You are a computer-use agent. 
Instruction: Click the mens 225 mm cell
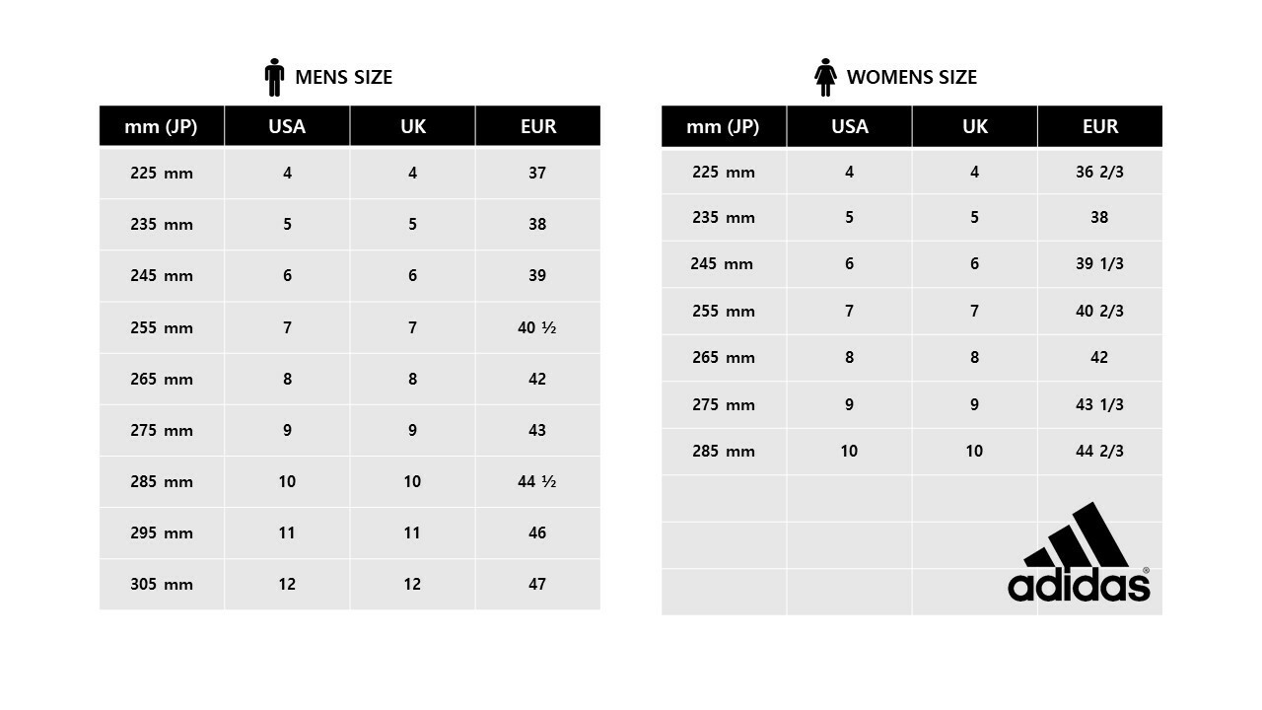pos(161,173)
